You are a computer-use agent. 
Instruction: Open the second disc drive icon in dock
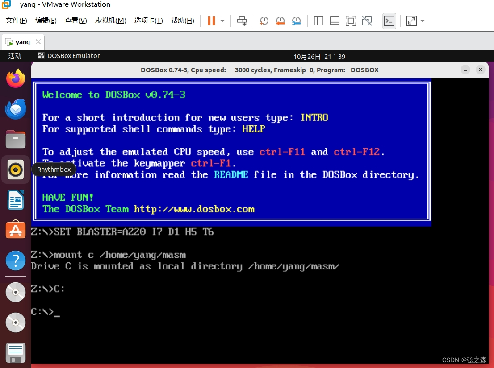pos(16,323)
